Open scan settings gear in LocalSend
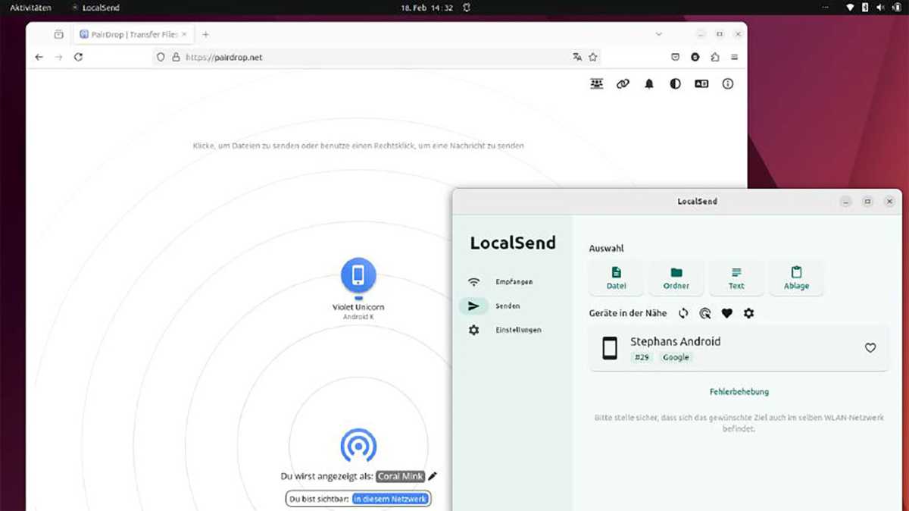 pos(748,313)
